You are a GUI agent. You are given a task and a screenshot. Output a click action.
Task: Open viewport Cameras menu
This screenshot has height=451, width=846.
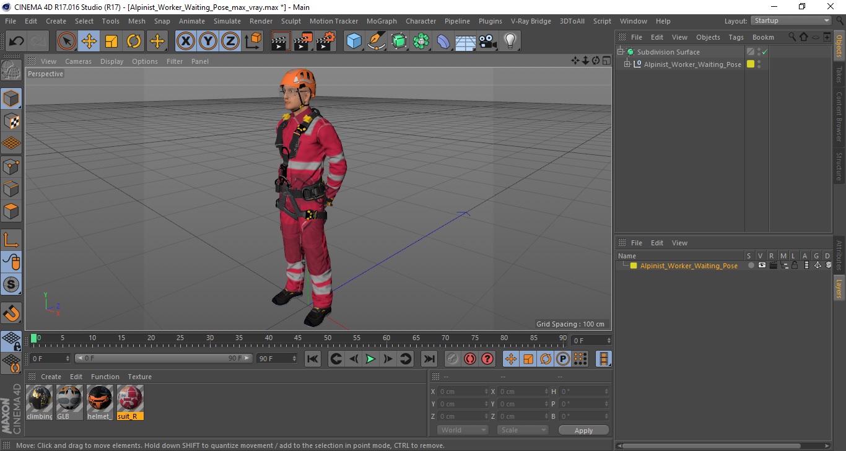pos(78,61)
